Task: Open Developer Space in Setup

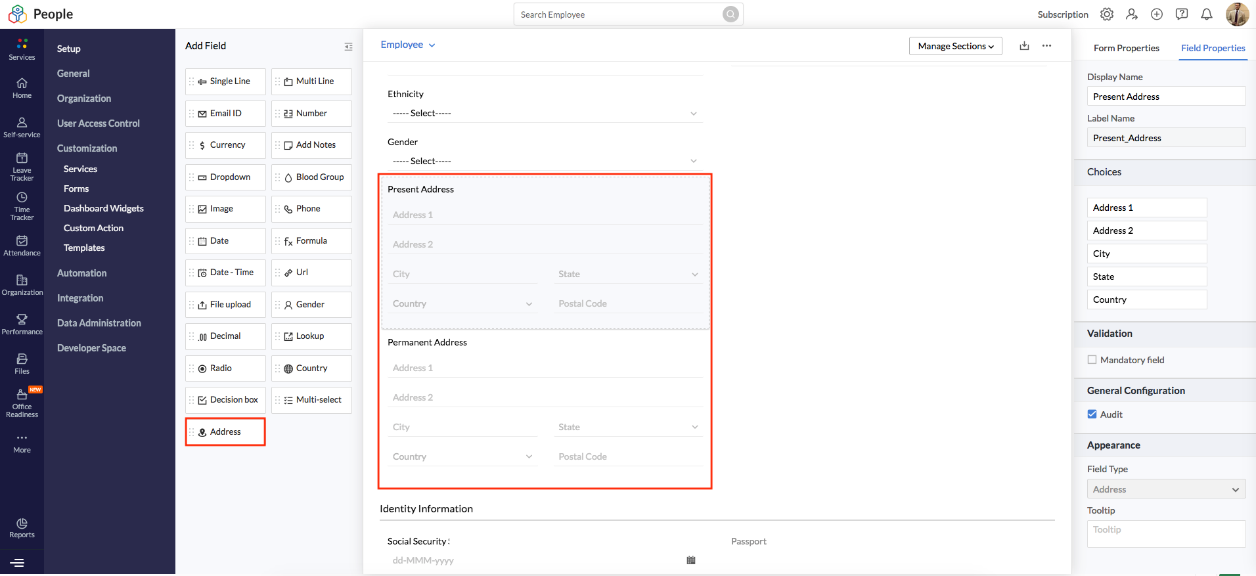Action: coord(91,348)
